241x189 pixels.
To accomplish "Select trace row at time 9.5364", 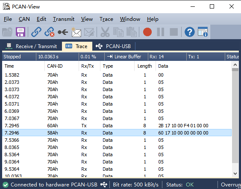I will 117,169.
